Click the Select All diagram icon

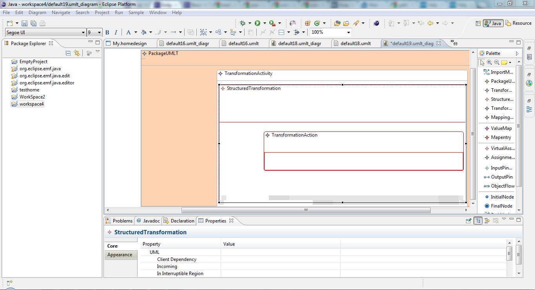203,32
